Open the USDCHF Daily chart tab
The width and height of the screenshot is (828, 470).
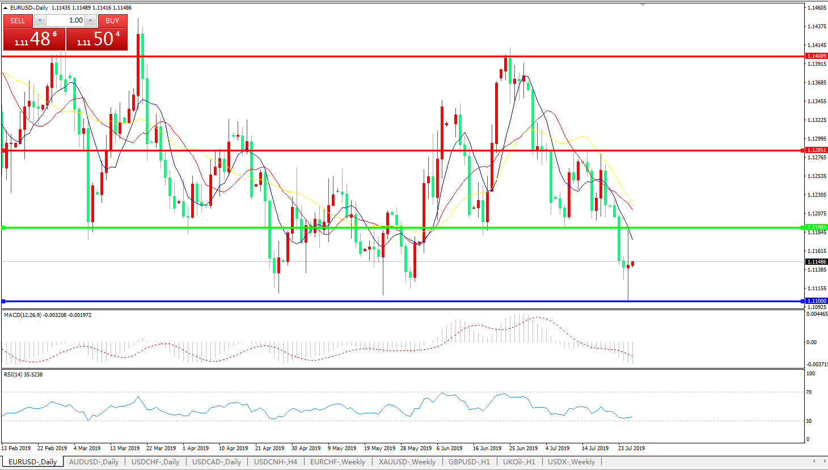[155, 462]
